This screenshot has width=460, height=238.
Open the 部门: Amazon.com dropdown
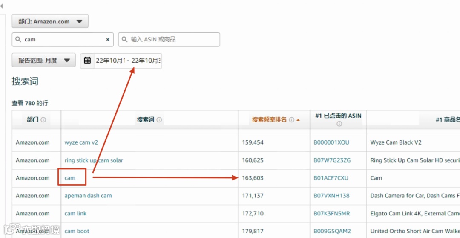tap(50, 21)
